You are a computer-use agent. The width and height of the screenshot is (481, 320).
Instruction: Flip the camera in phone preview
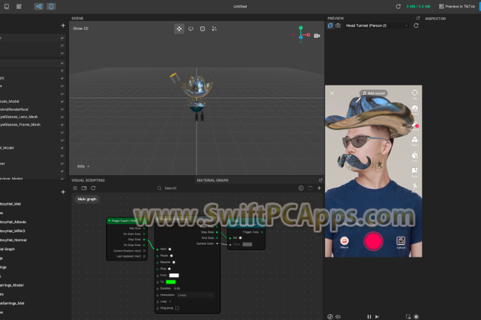[x=415, y=93]
